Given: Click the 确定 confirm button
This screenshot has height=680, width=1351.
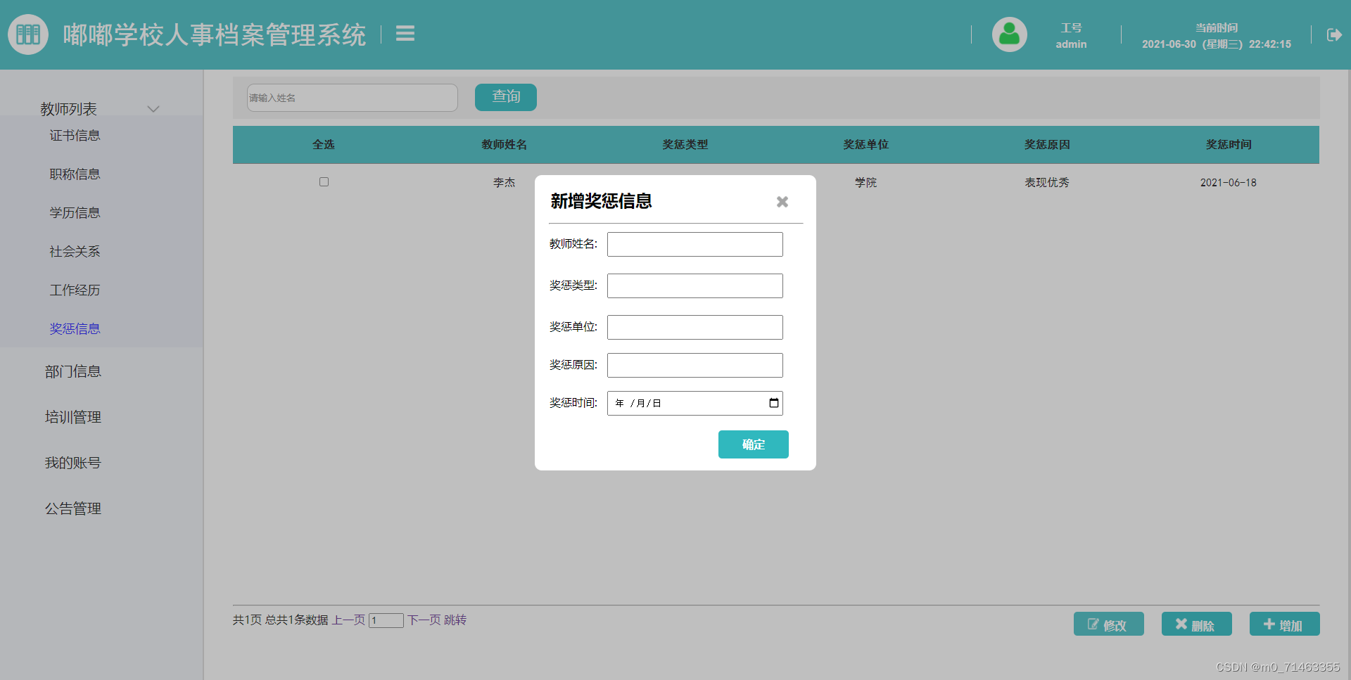Looking at the screenshot, I should coord(753,444).
